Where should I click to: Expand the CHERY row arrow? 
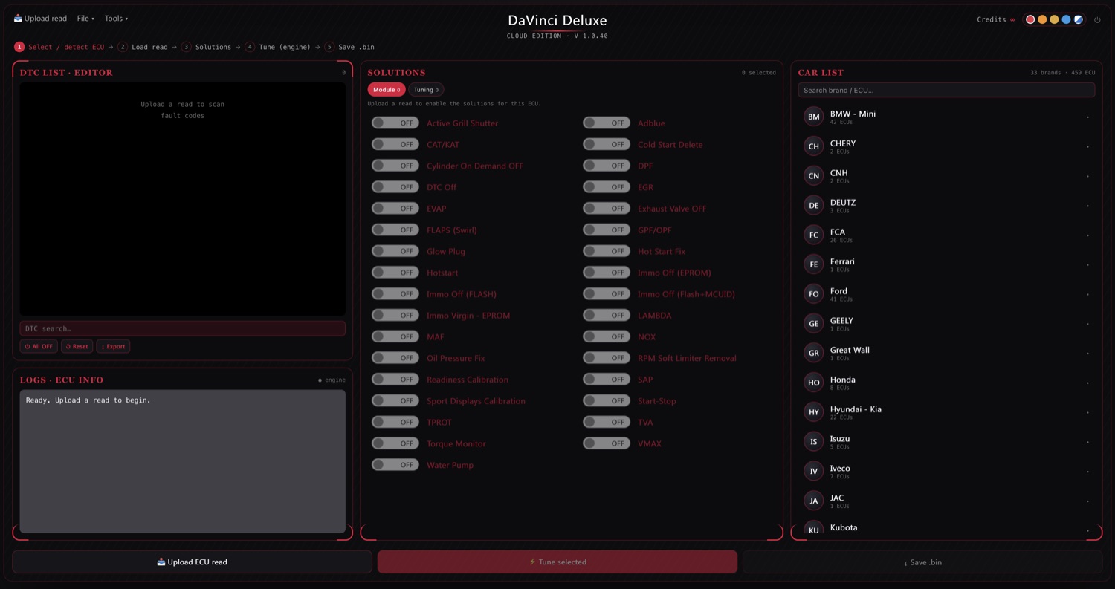(1087, 147)
